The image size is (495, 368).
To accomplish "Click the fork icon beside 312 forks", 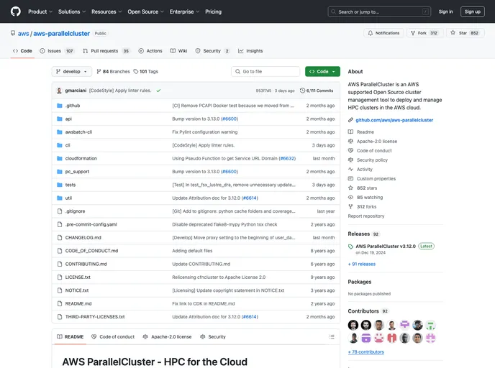I will tap(350, 206).
